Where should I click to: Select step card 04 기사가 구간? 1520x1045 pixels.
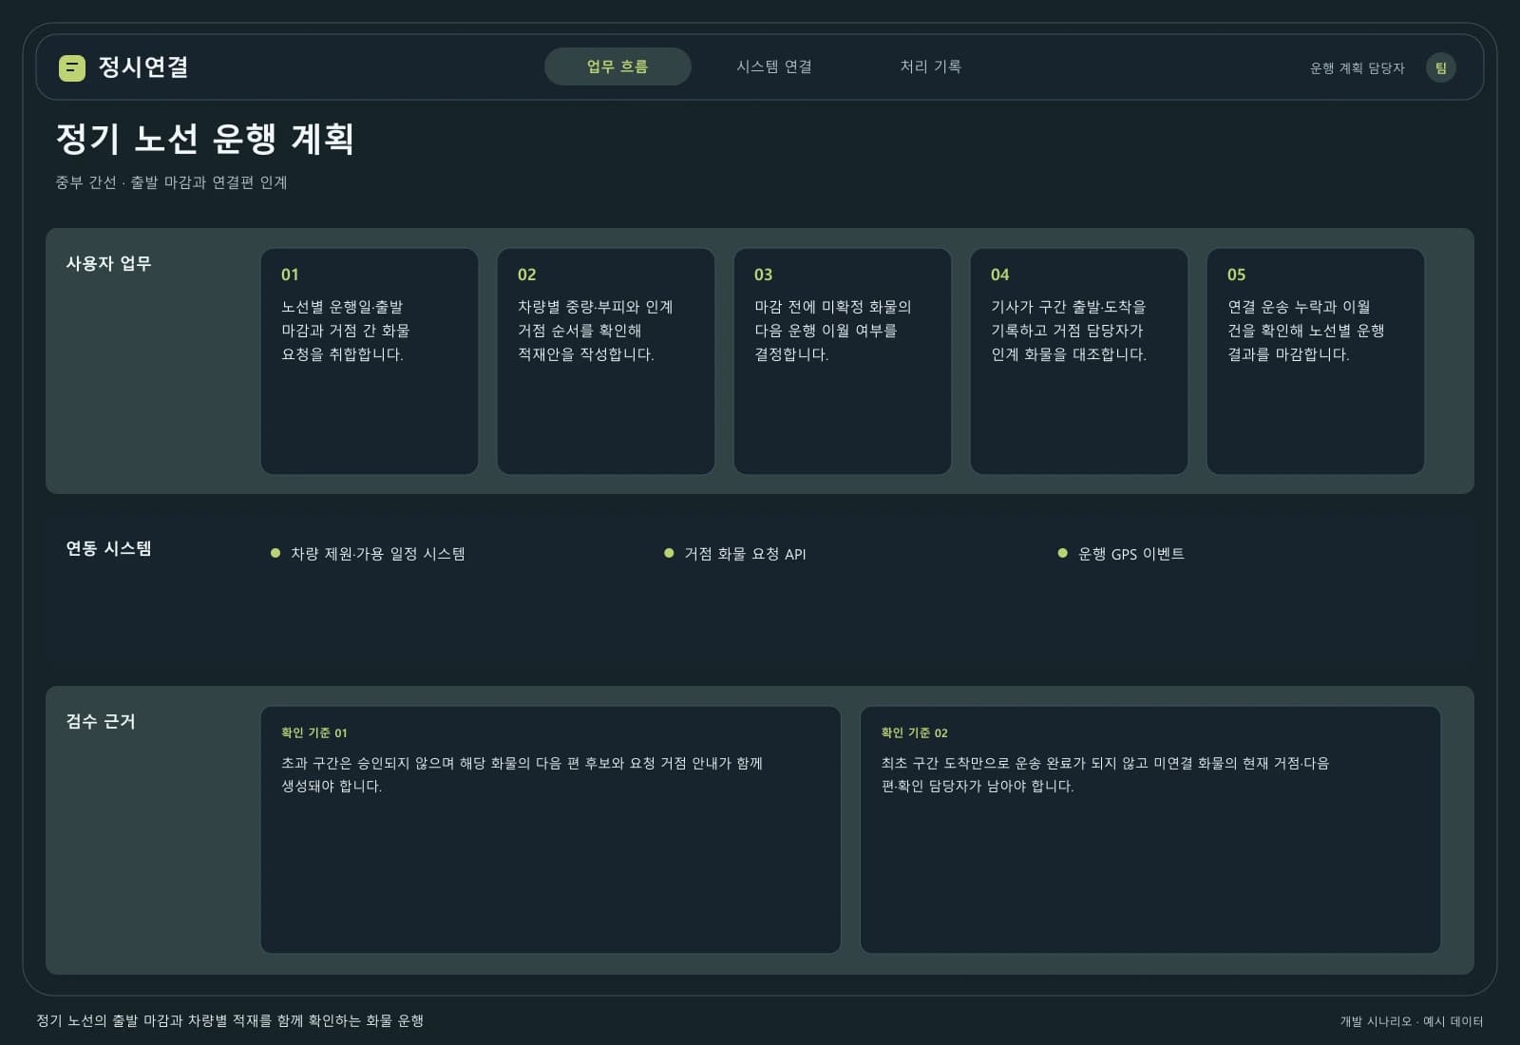pyautogui.click(x=1079, y=361)
